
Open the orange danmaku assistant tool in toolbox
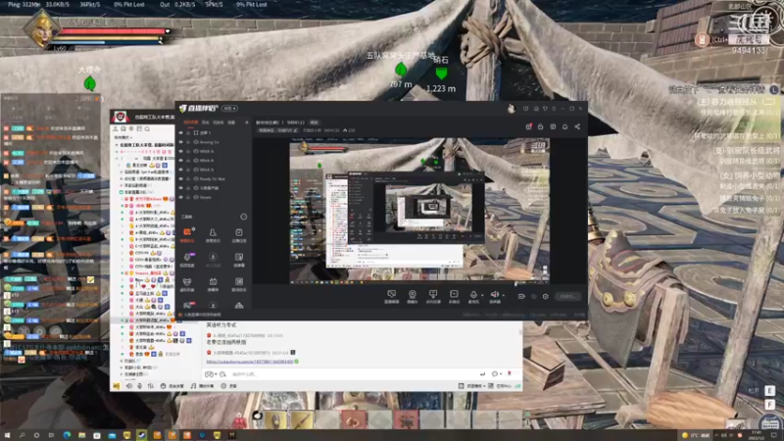(x=187, y=234)
